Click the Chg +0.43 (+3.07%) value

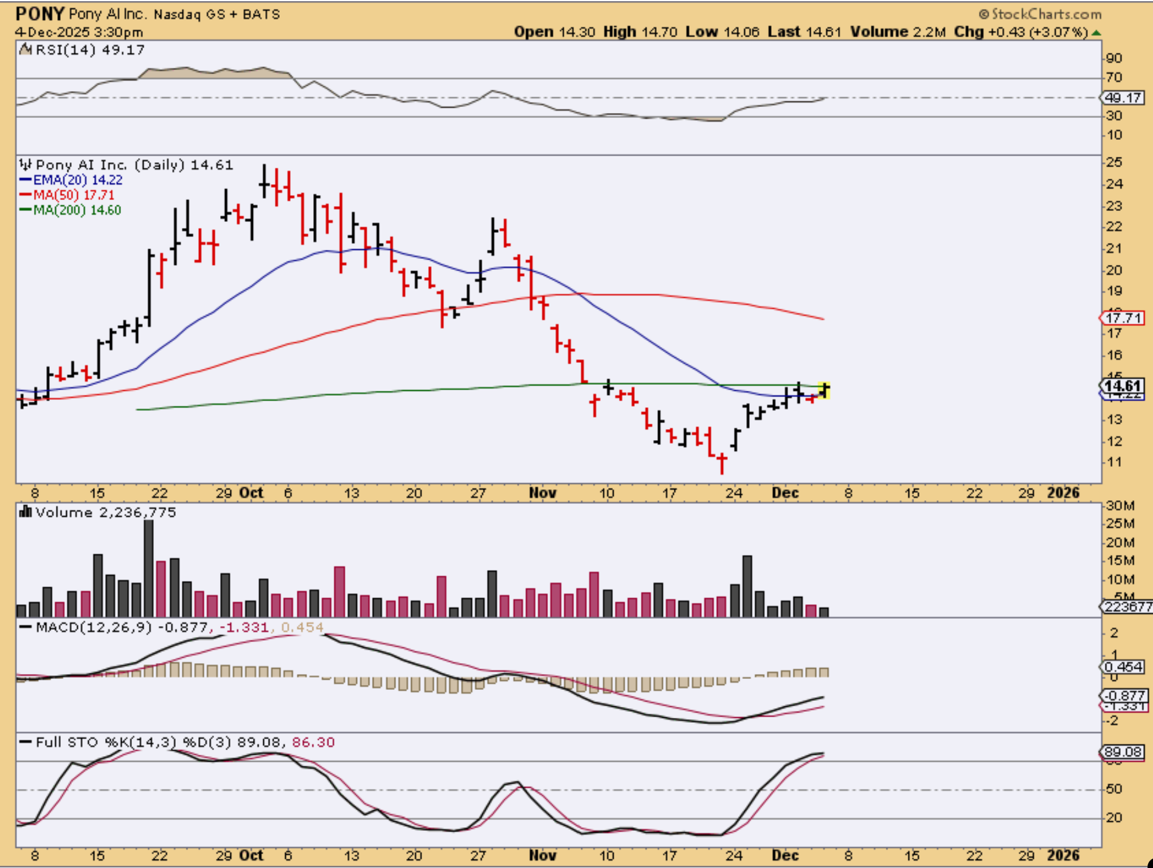click(x=1020, y=32)
